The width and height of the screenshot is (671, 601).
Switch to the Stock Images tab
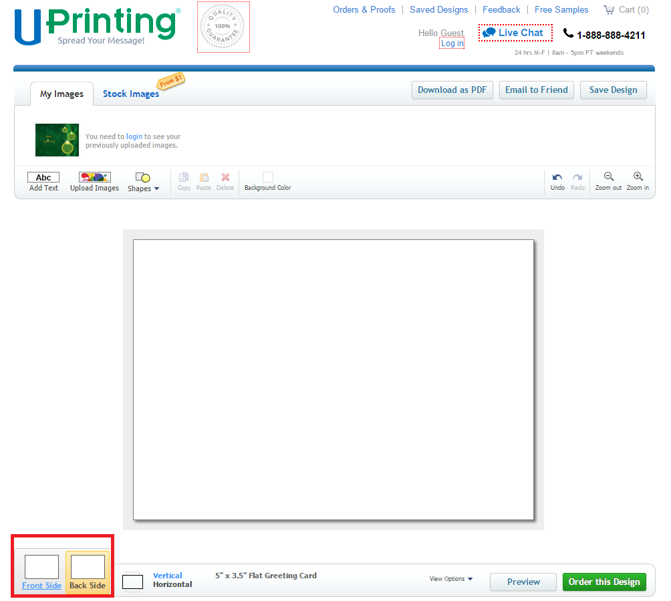click(x=131, y=94)
